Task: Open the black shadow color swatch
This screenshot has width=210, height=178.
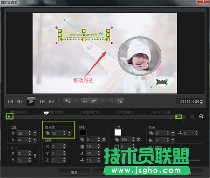Action: (83, 133)
